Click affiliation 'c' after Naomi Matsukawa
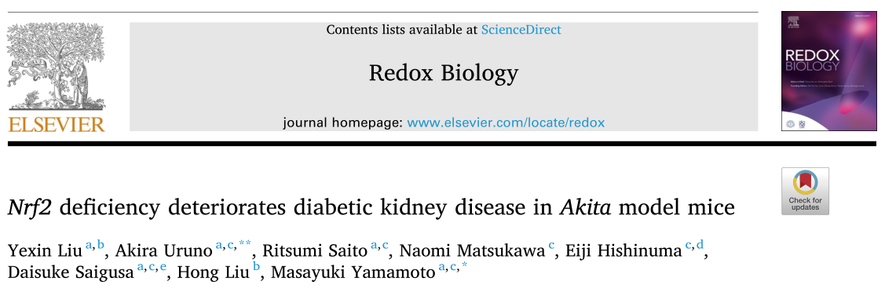This screenshot has width=885, height=289. click(x=551, y=245)
